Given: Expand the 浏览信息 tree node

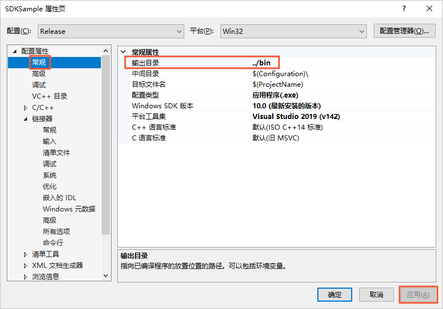Looking at the screenshot, I should coord(25,277).
